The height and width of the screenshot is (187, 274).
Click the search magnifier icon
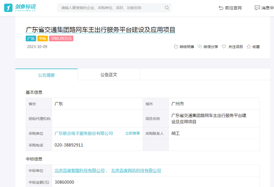(x=167, y=8)
